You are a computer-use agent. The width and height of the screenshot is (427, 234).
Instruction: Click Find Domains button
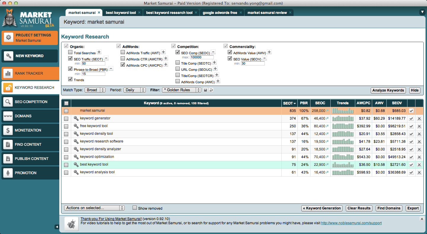389,208
